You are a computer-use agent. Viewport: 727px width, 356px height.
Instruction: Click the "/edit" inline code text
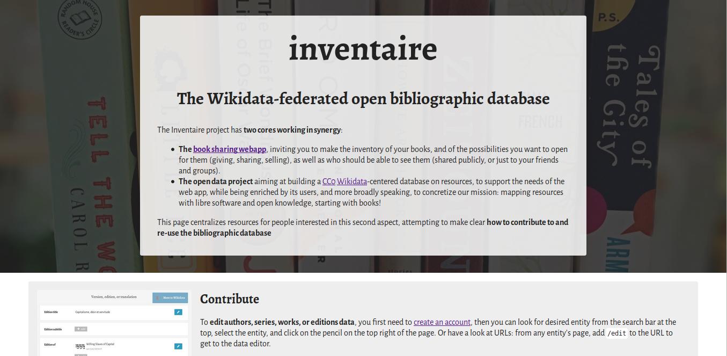tap(616, 333)
